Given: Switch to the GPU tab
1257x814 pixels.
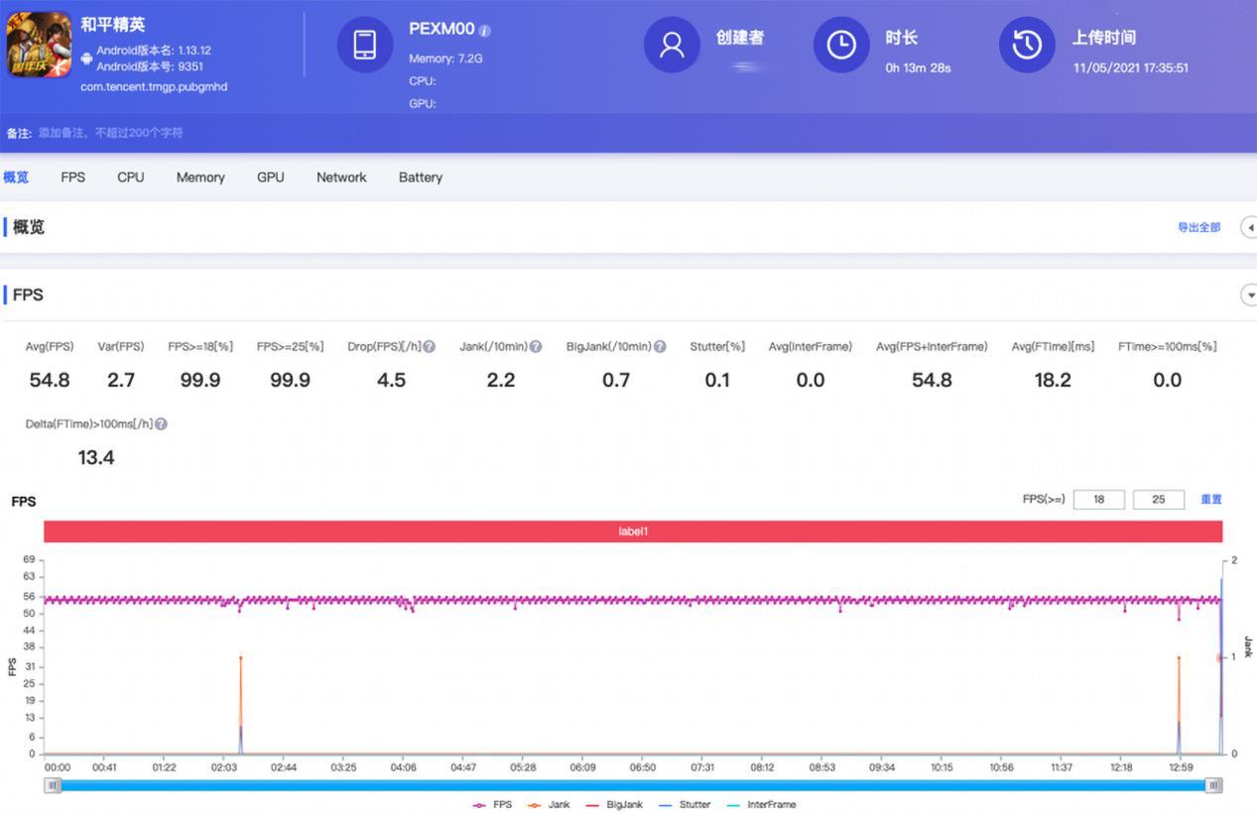Looking at the screenshot, I should point(271,177).
